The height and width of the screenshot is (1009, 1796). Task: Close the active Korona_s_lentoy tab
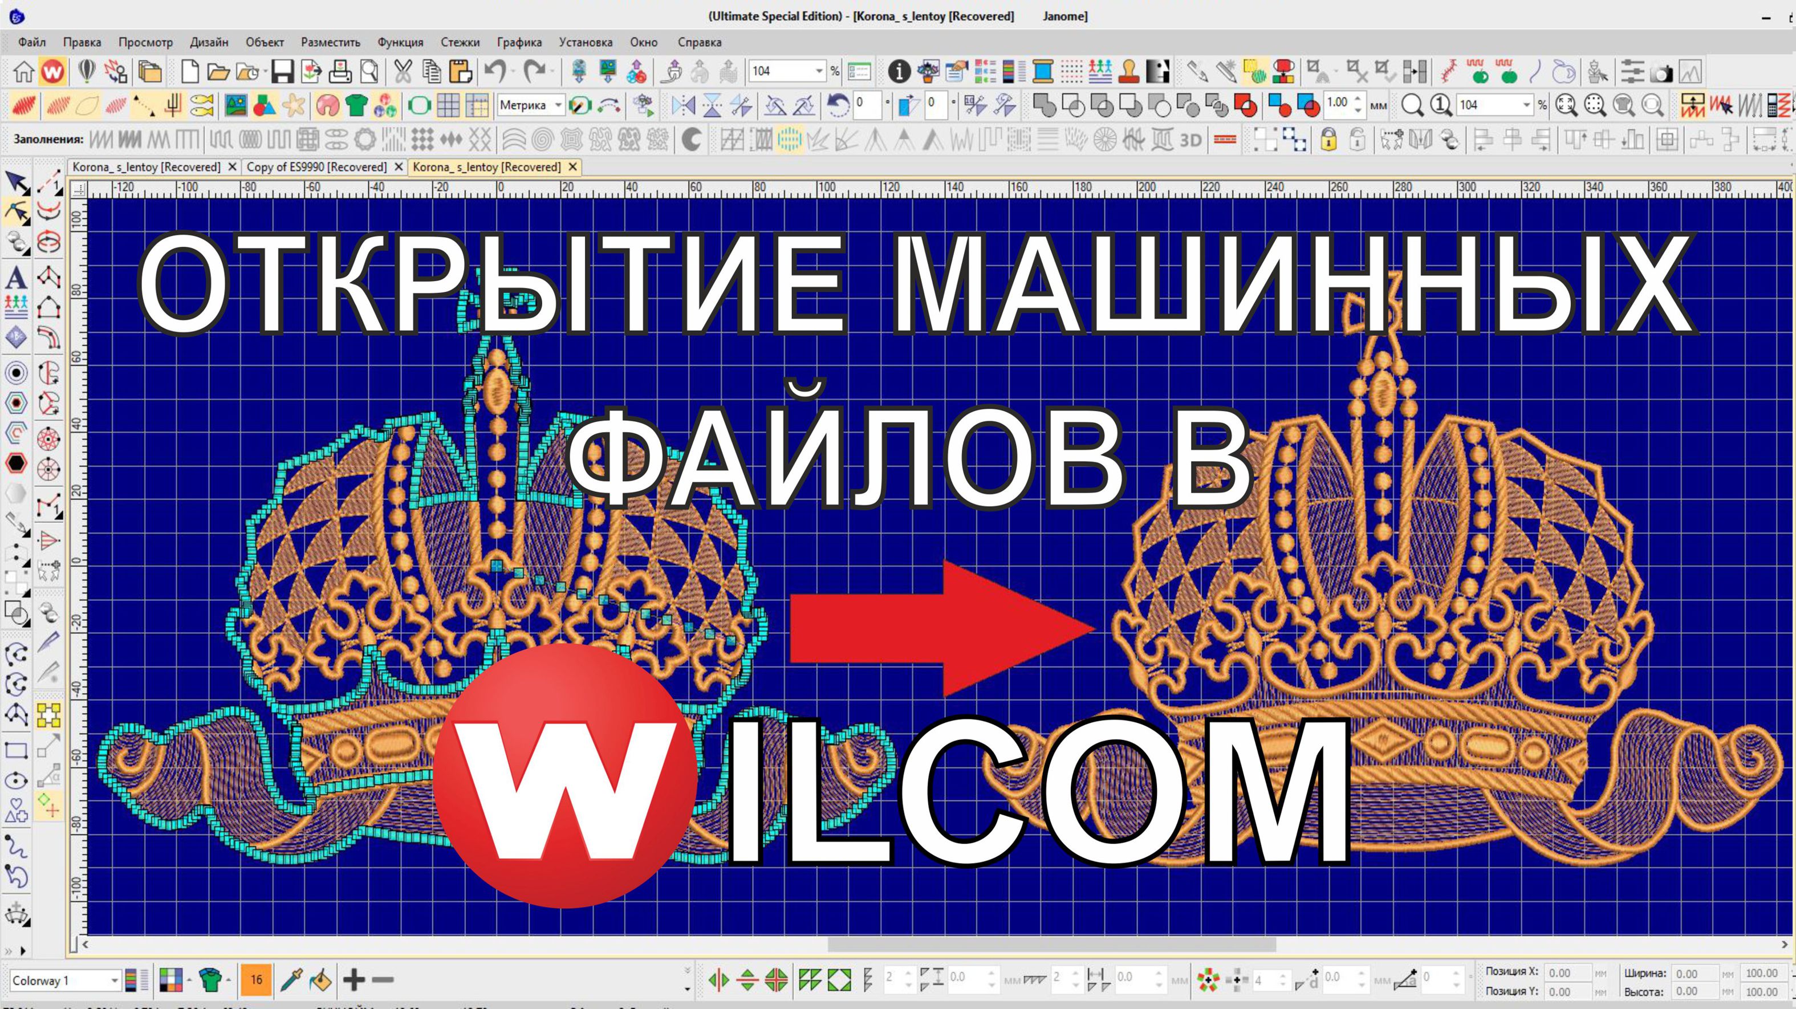[x=572, y=168]
